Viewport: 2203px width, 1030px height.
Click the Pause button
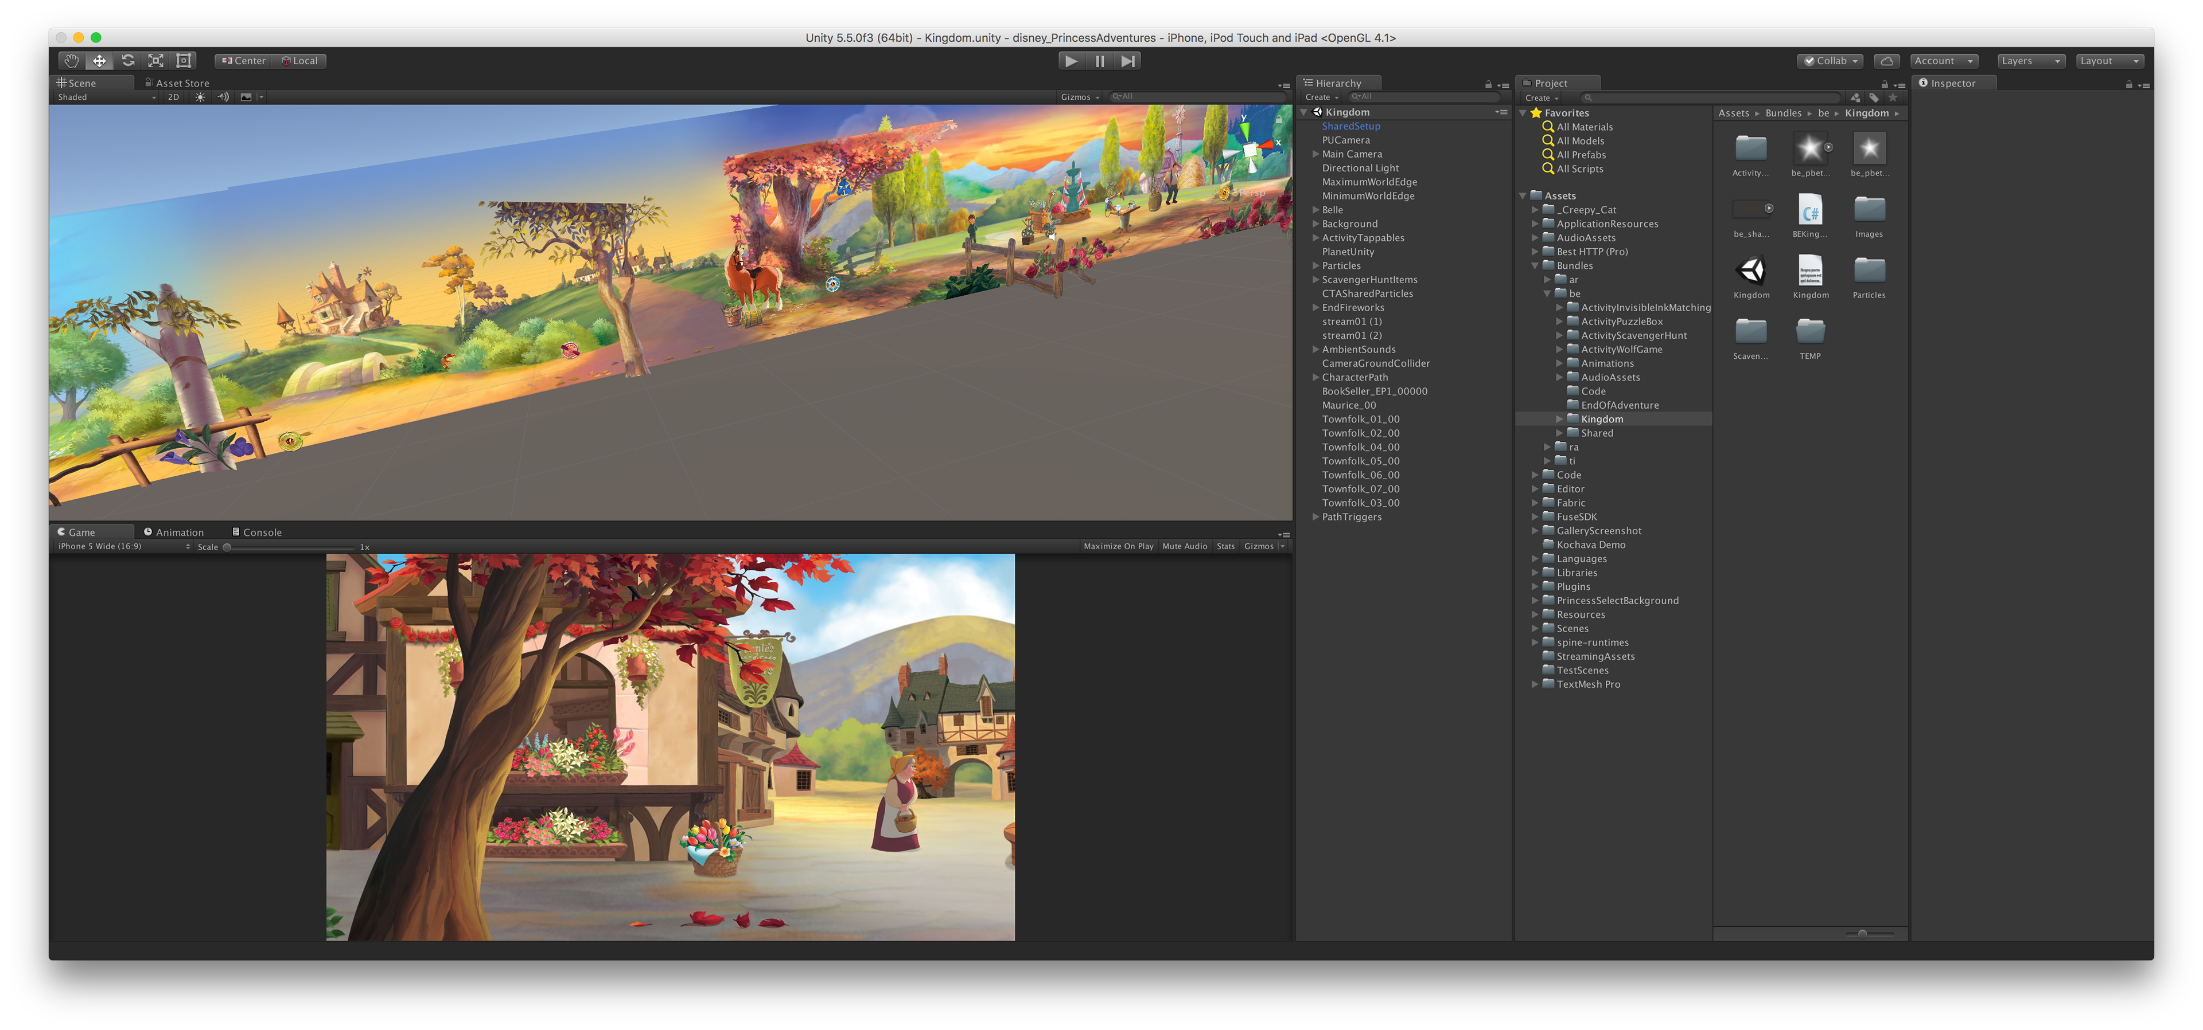(x=1100, y=61)
